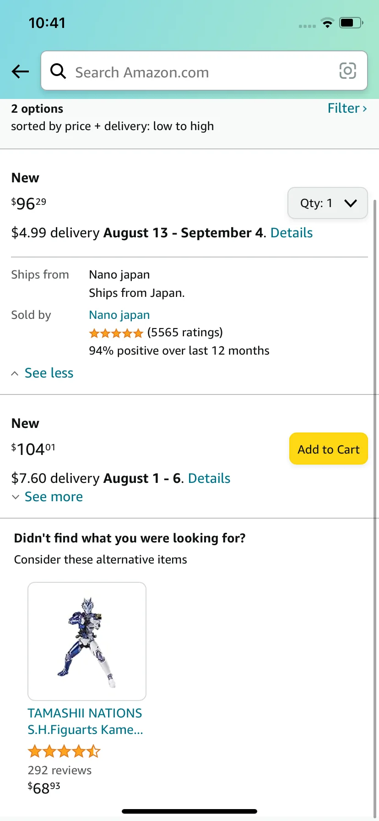Viewport: 379px width, 821px height.
Task: Tap the battery status icon
Action: pos(351,23)
